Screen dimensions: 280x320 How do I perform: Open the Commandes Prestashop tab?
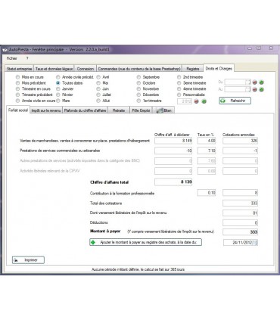pos(139,69)
